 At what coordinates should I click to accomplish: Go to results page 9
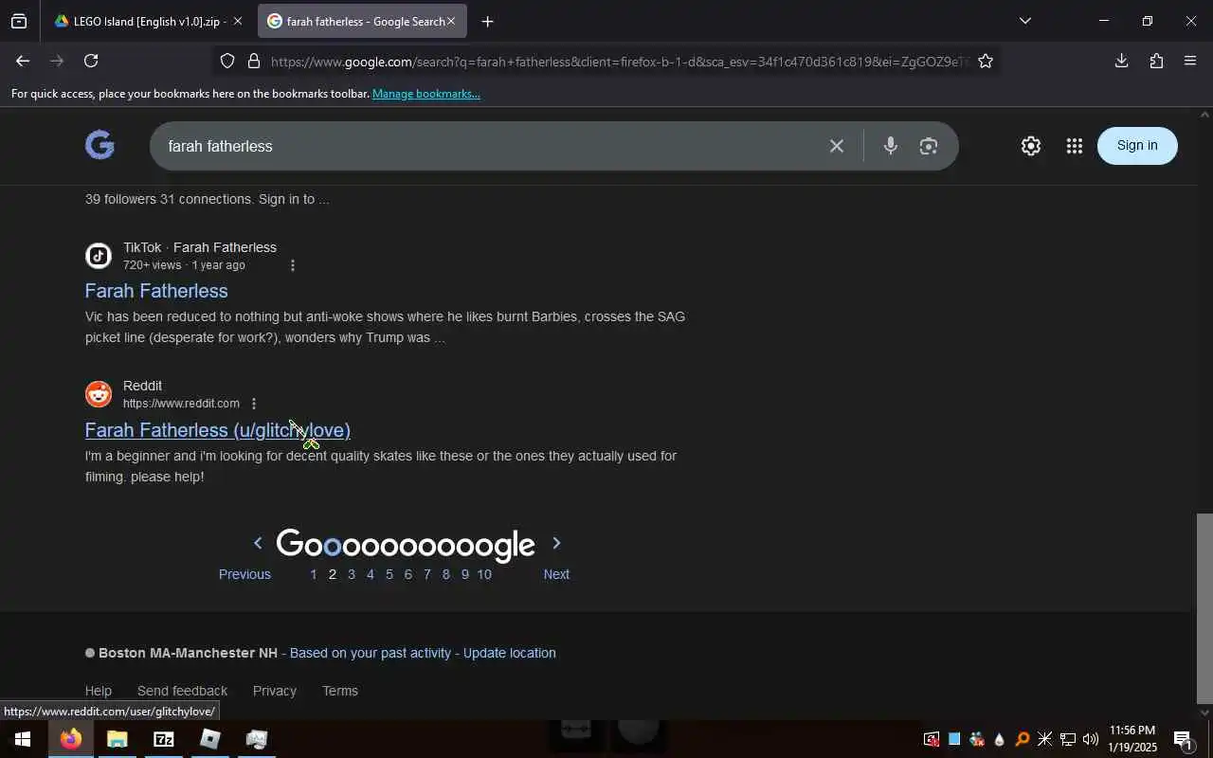(465, 574)
